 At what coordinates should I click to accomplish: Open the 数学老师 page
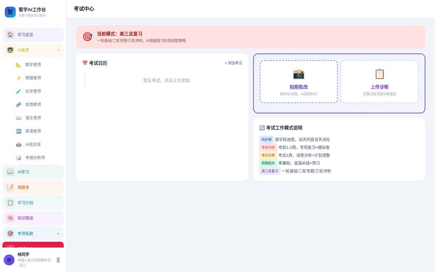click(33, 65)
